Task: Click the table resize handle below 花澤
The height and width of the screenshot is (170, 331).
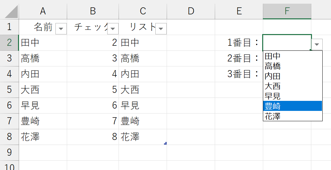Action: (165, 143)
